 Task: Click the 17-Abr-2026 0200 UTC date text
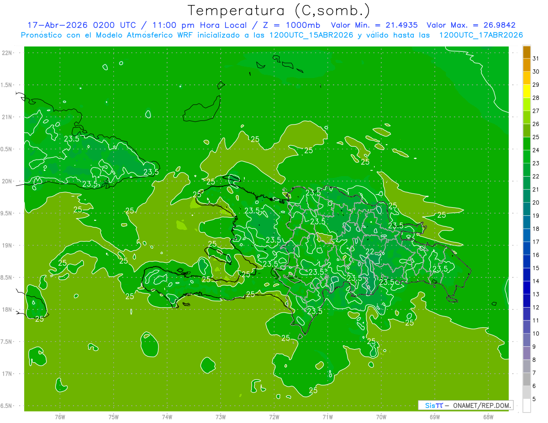click(x=81, y=25)
